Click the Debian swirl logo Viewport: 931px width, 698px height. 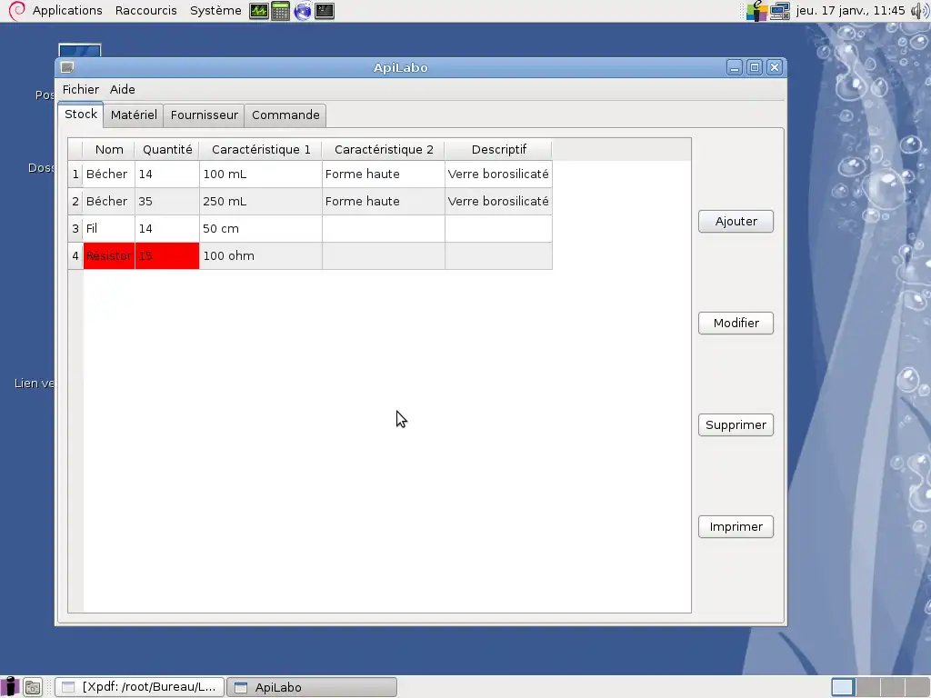(x=16, y=11)
